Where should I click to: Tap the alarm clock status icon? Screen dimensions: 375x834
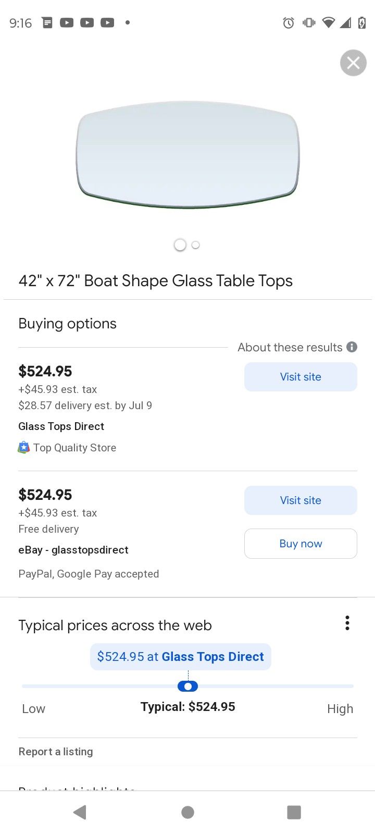(x=289, y=23)
